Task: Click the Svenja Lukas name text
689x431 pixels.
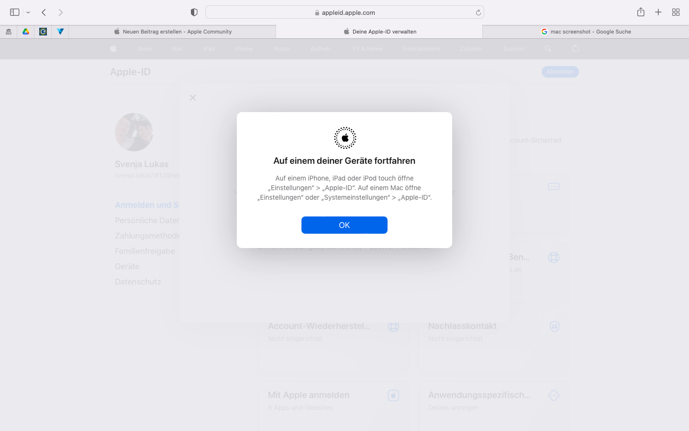Action: tap(142, 164)
